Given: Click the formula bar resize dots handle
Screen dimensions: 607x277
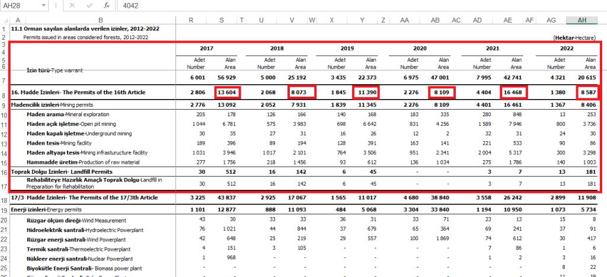Looking at the screenshot, I should (56, 5).
